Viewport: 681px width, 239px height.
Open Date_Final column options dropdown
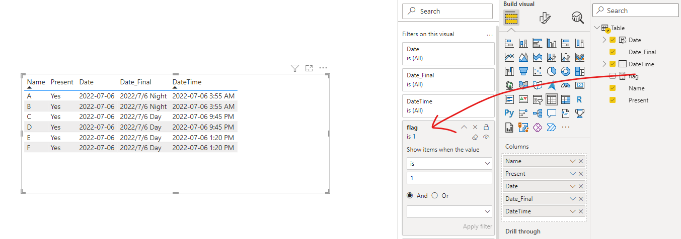pos(572,199)
